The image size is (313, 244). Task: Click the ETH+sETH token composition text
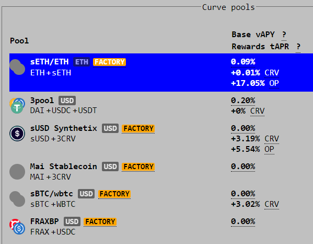click(51, 73)
